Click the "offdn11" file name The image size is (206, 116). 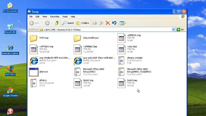point(43,80)
